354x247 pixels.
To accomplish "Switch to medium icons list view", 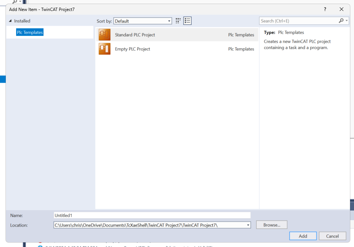I will pos(187,21).
